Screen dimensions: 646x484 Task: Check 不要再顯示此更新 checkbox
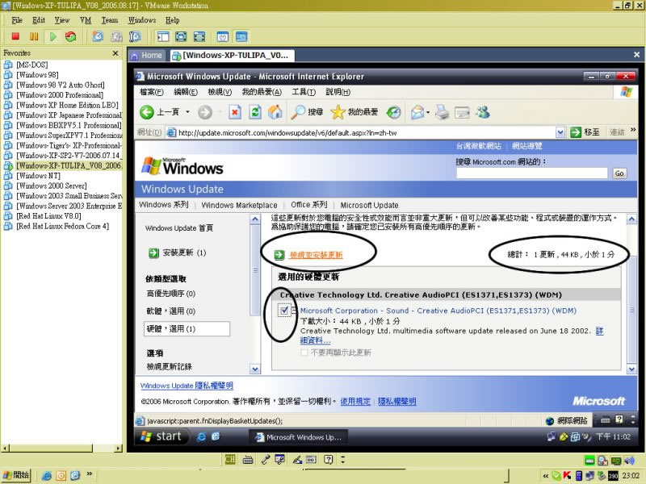[304, 353]
